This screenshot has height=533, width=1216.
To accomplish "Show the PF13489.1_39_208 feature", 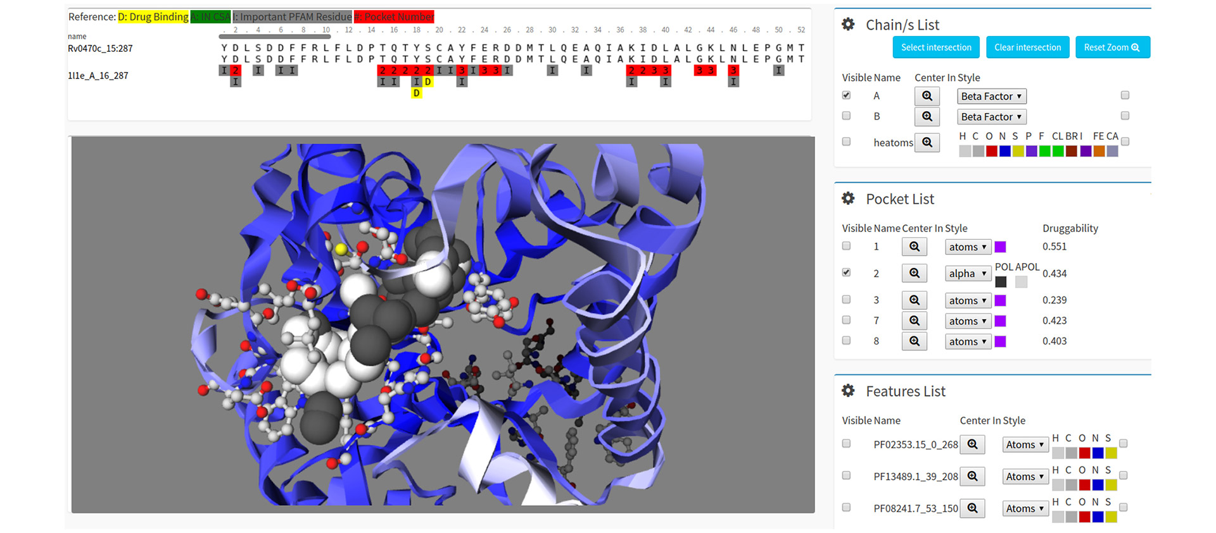I will tap(846, 475).
